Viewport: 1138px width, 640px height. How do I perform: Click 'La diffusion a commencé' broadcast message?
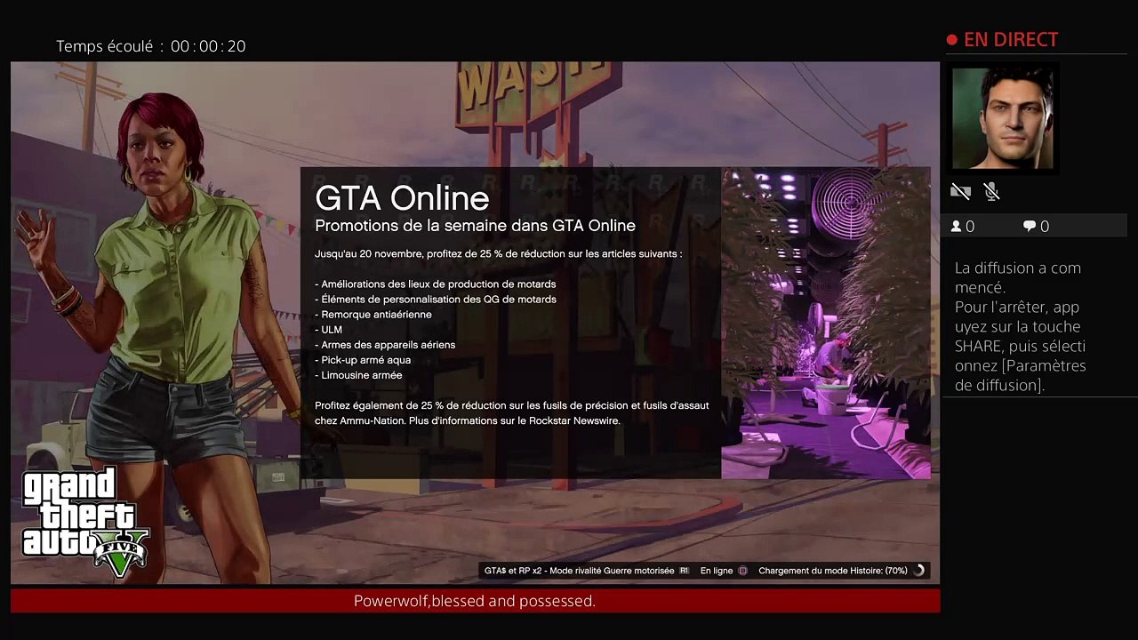point(1018,277)
